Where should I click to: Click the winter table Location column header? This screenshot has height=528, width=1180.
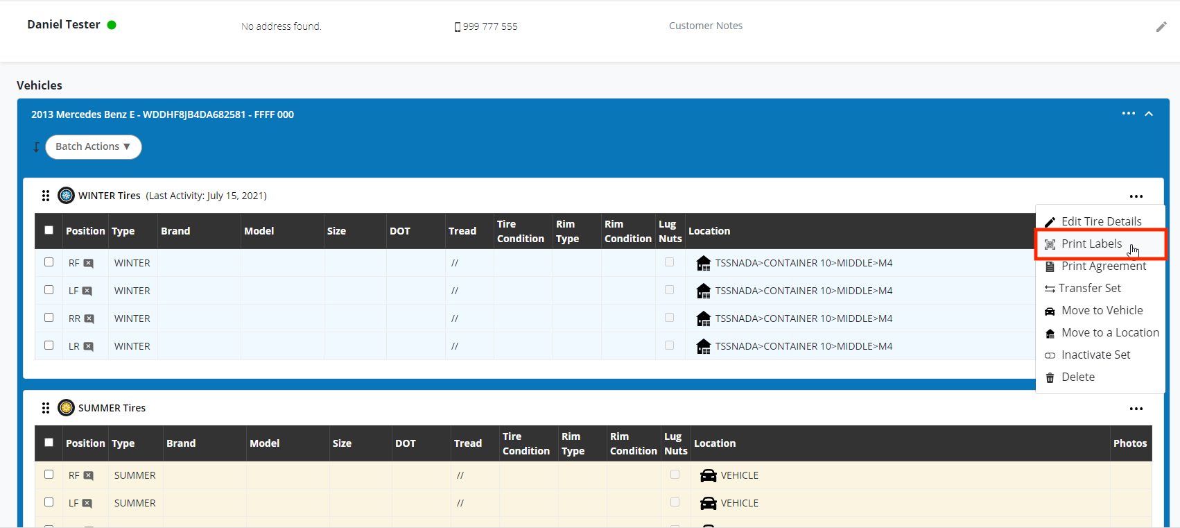click(709, 231)
